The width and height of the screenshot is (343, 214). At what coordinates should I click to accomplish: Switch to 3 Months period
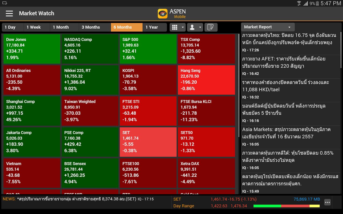coord(95,27)
